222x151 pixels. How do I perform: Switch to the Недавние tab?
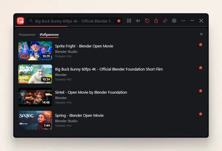[x=27, y=35]
